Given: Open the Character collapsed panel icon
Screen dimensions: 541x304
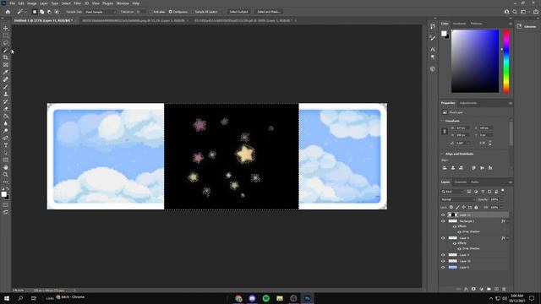Looking at the screenshot, I should [x=433, y=49].
